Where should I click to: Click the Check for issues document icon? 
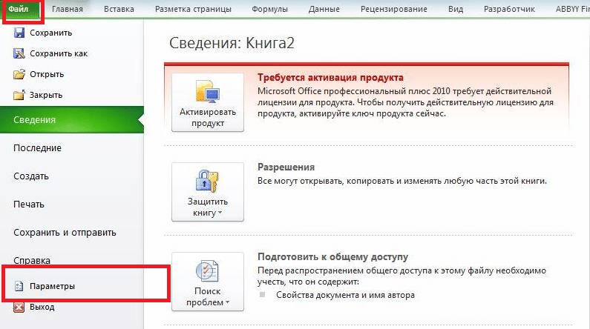pyautogui.click(x=207, y=270)
